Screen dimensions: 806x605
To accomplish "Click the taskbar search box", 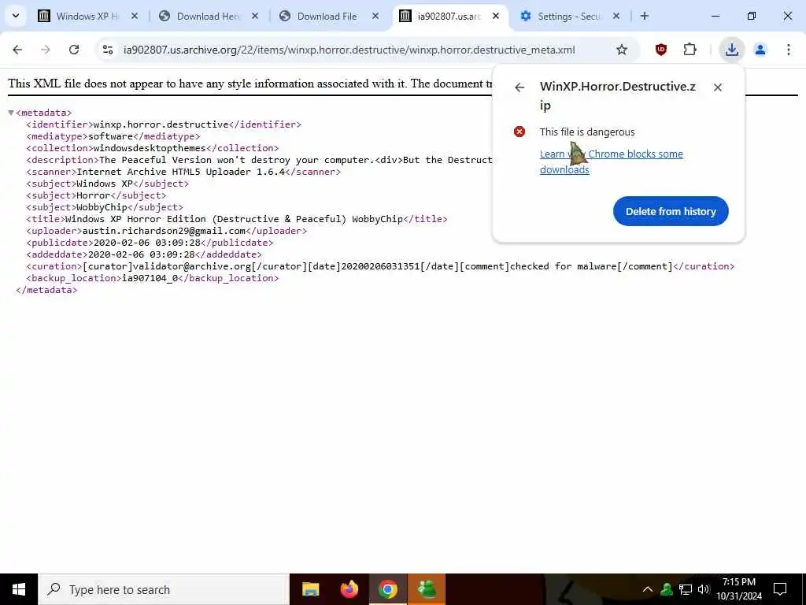I will [x=164, y=589].
